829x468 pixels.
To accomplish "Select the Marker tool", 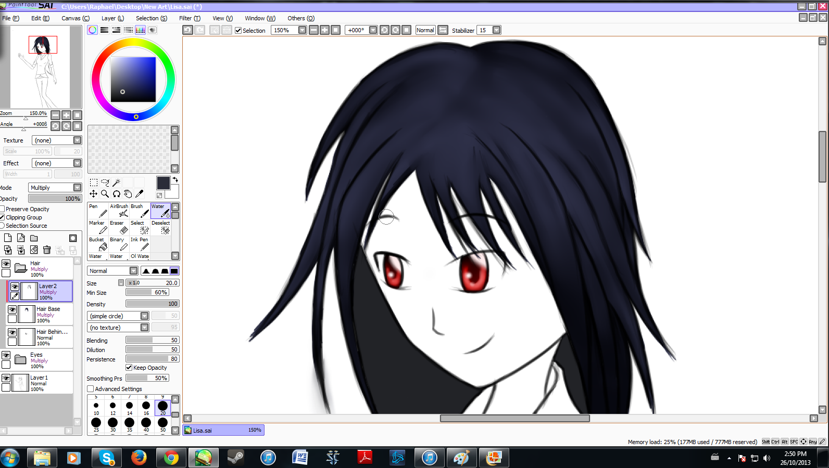I will tap(98, 227).
